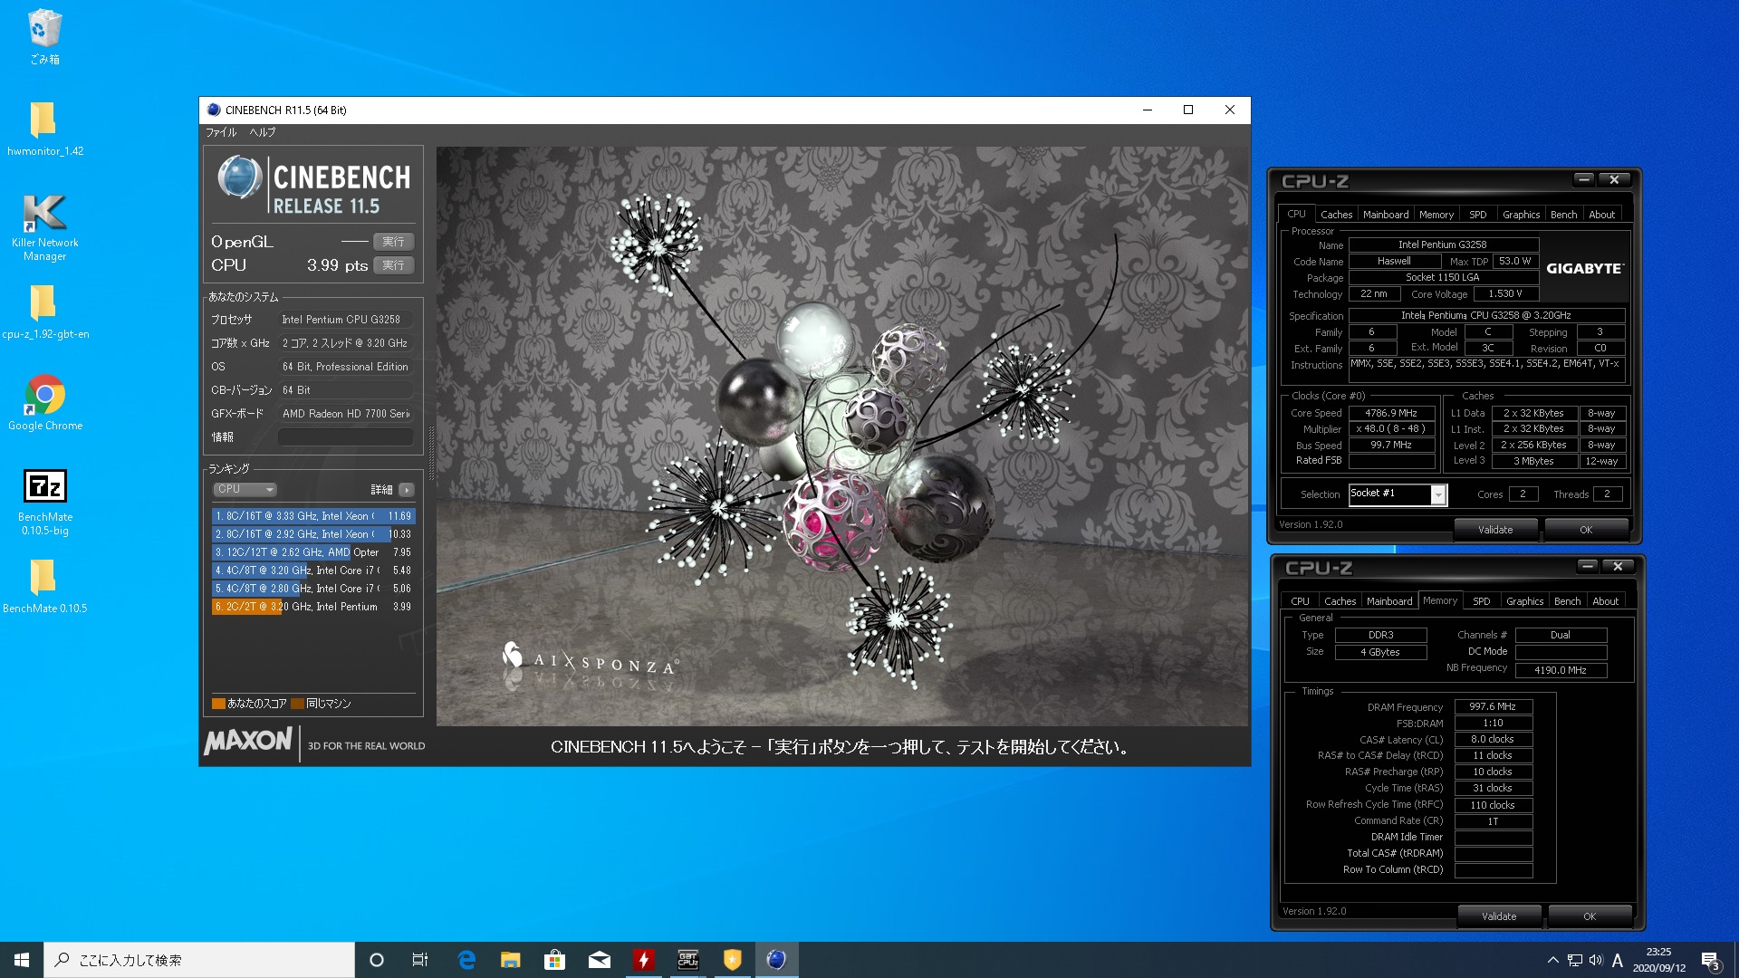Open Graphics tab in upper CPU-Z
Screen dimensions: 1739x978
tap(1521, 215)
